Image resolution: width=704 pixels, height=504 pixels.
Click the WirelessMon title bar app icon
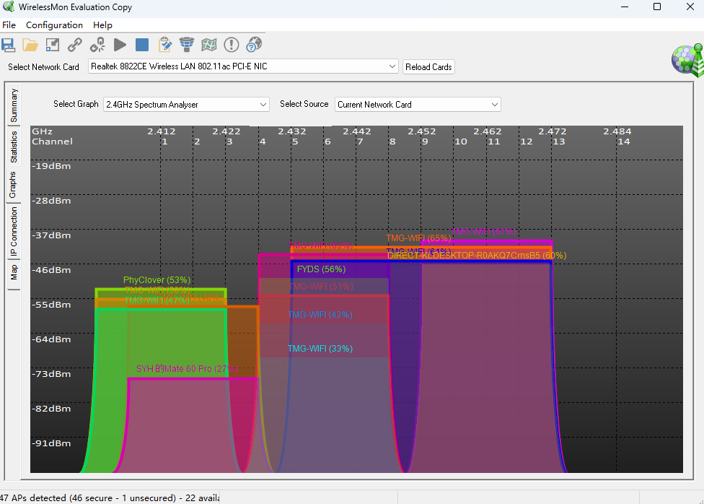[9, 6]
